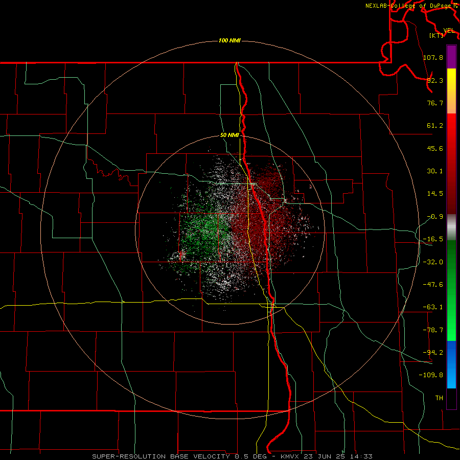
Task: Click the 76.7 legend value
Action: 435,103
